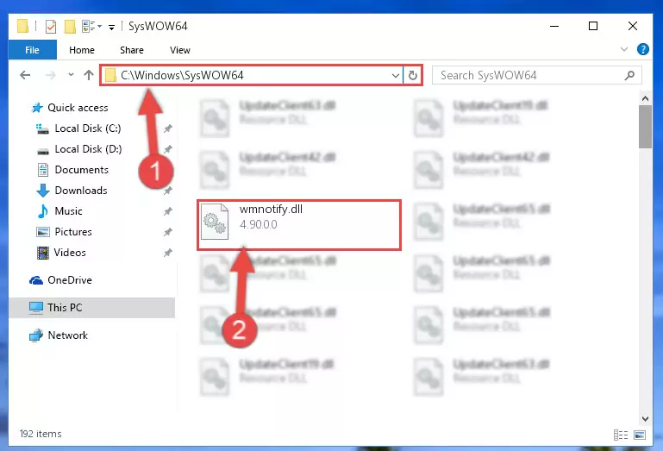Screen dimensions: 663x451
Task: Select Network in navigation pane
Action: coord(67,335)
